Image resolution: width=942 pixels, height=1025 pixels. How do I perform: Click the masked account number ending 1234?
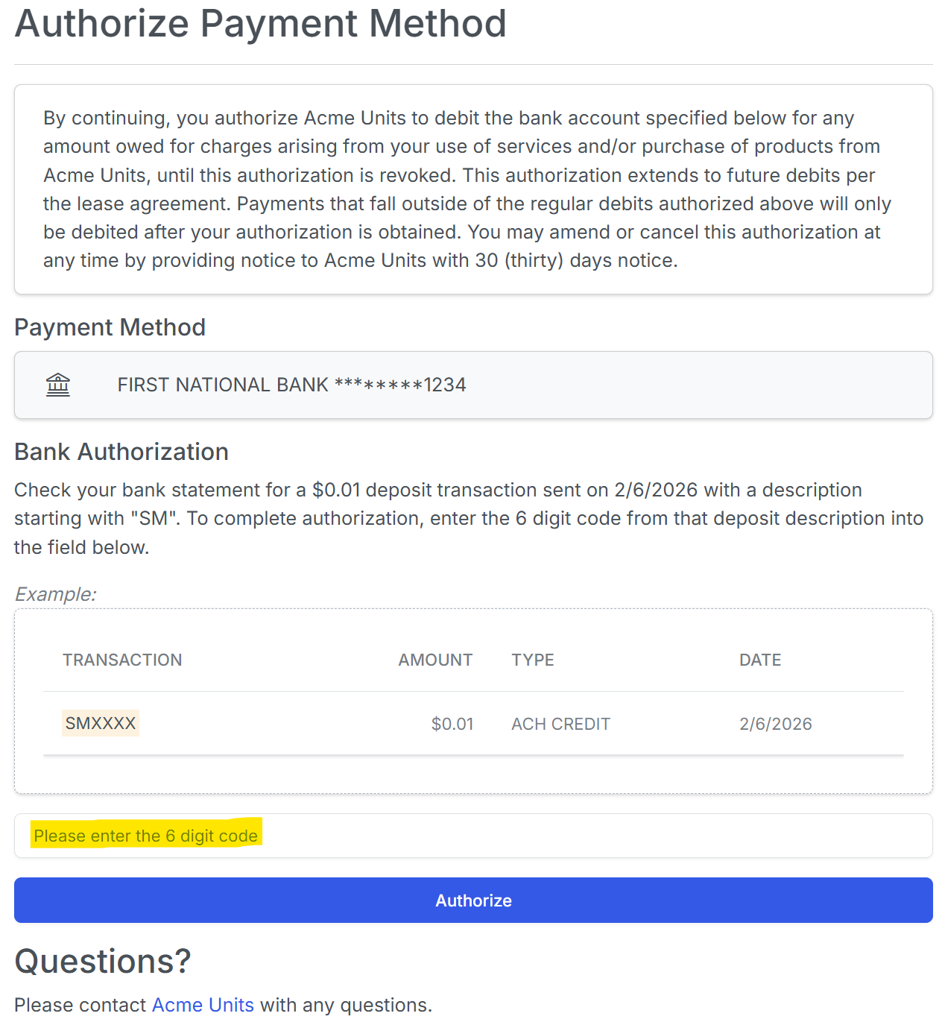pyautogui.click(x=400, y=385)
